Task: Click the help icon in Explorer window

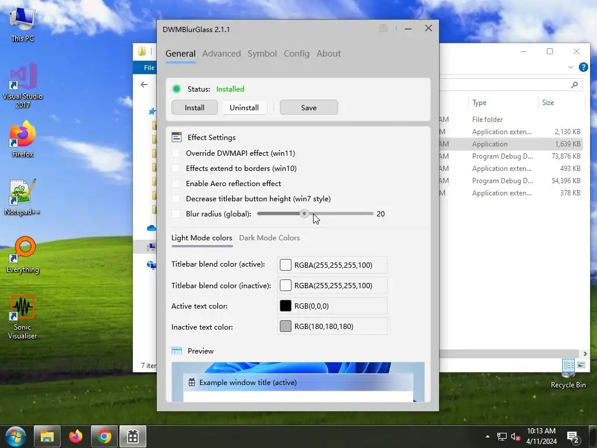Action: click(583, 67)
